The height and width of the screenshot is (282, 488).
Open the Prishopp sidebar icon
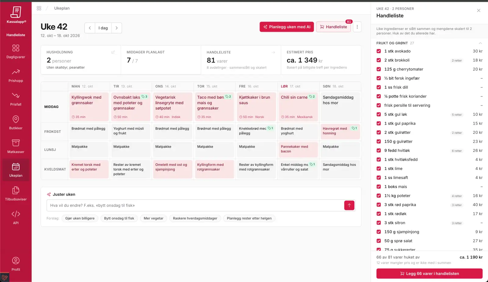16,72
